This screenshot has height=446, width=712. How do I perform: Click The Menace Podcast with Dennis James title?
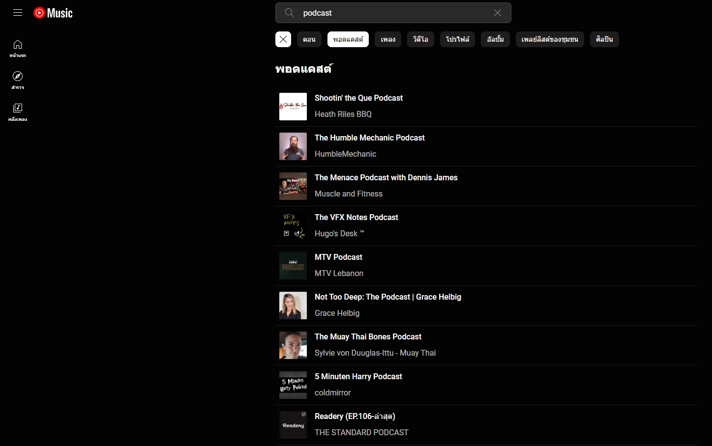coord(386,178)
